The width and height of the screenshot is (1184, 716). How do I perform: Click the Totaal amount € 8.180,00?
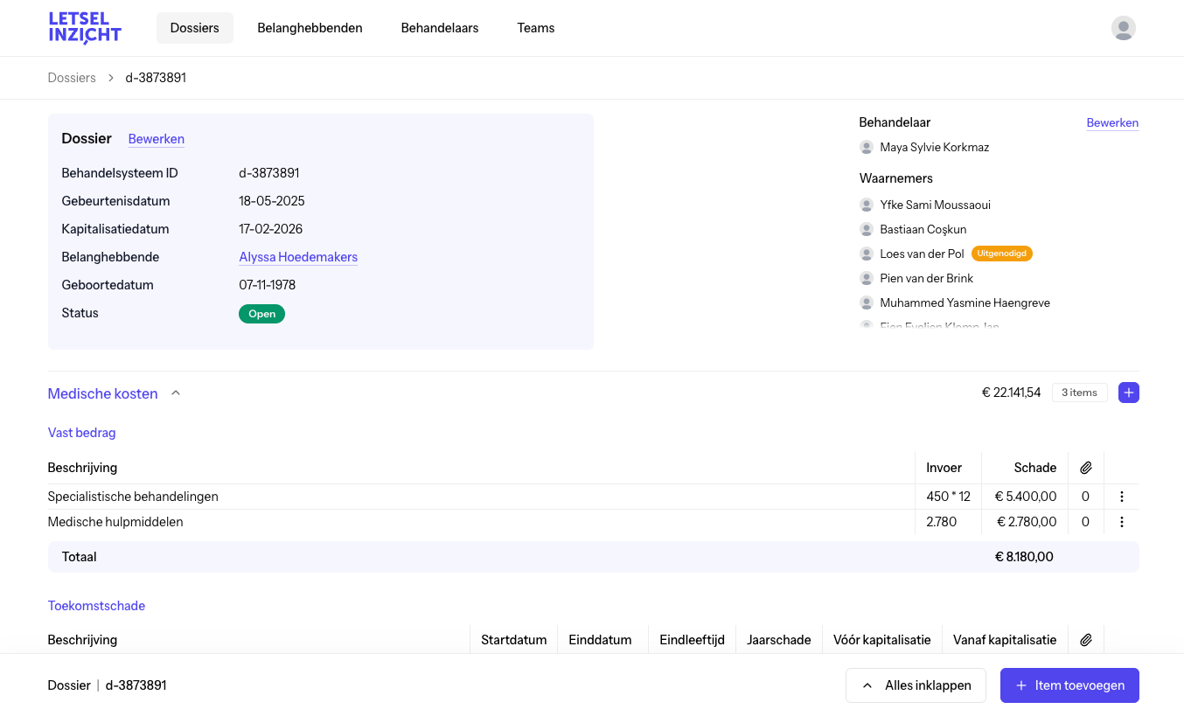point(1024,557)
